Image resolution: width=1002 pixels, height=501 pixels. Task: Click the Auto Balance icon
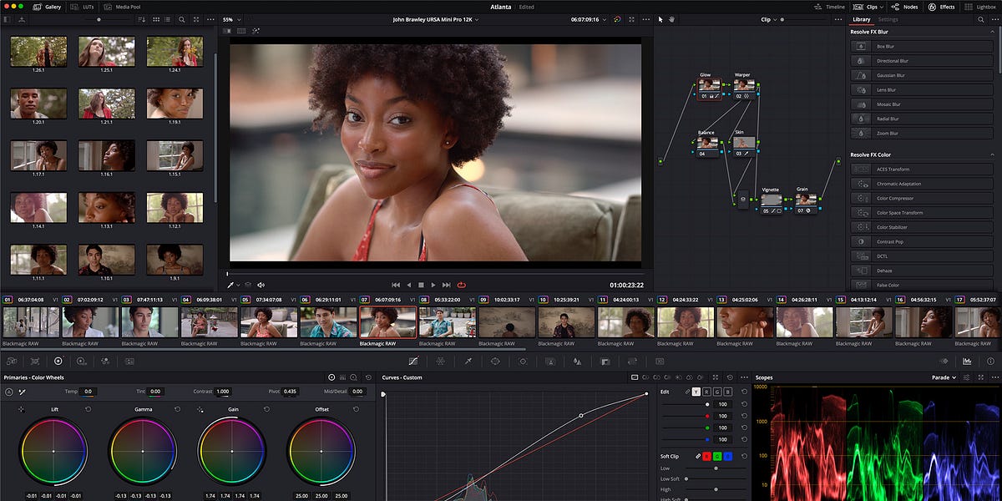point(9,392)
